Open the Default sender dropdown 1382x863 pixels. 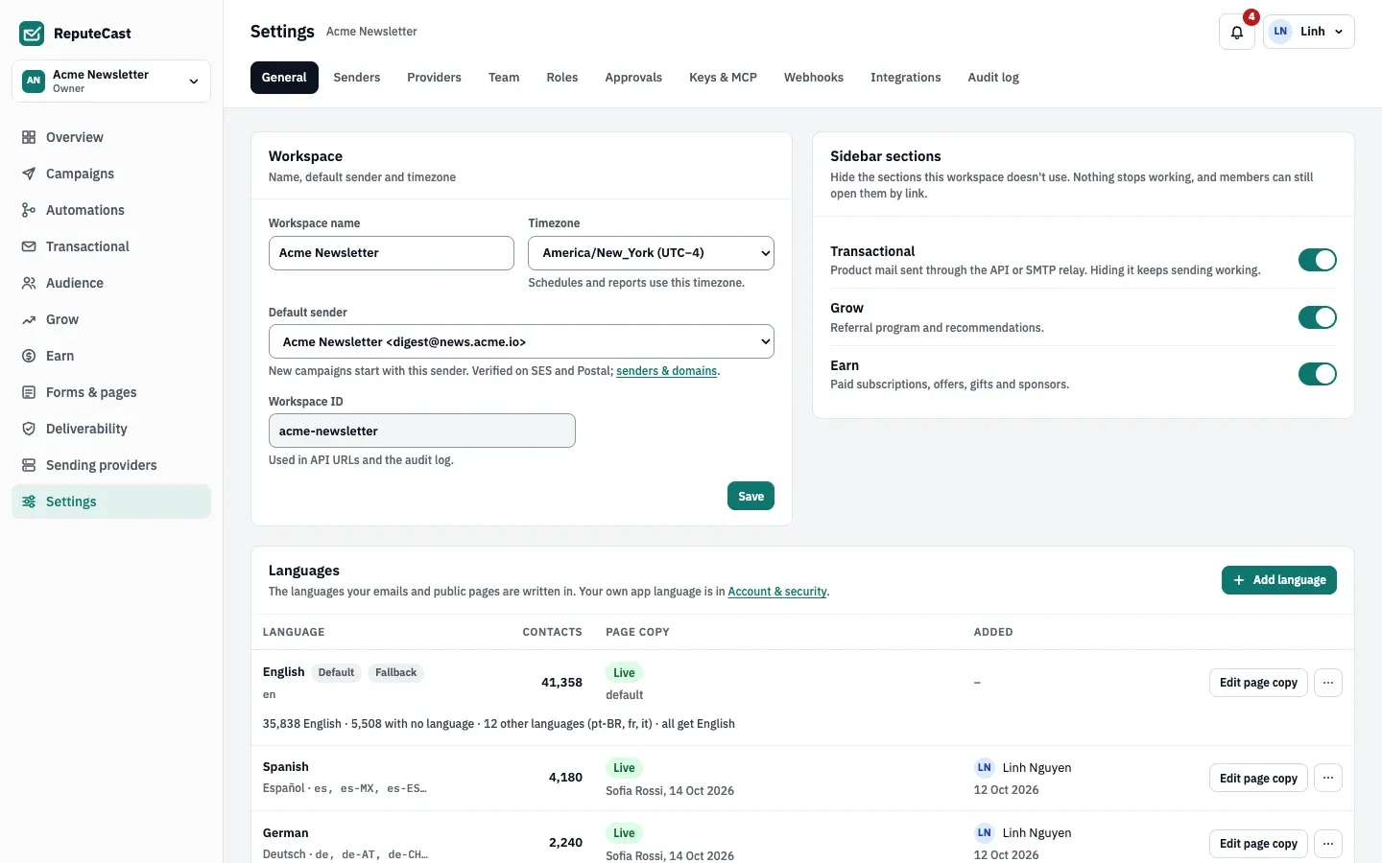521,341
